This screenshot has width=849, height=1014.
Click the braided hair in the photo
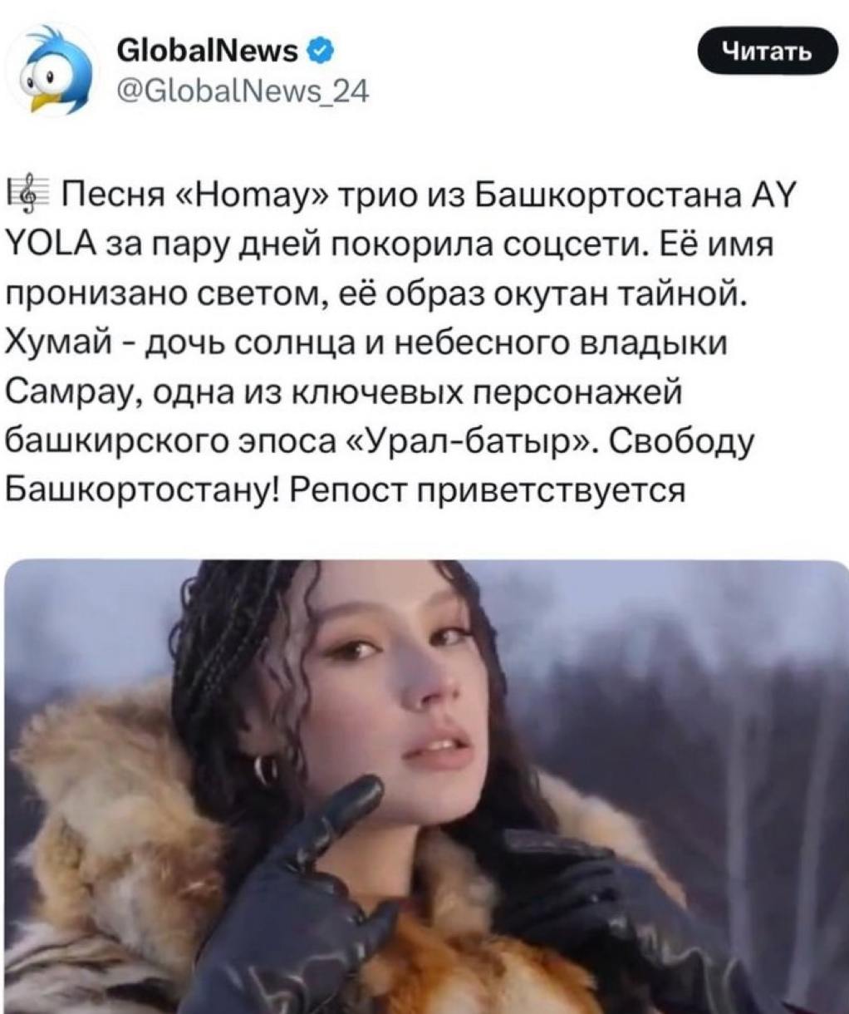[218, 657]
